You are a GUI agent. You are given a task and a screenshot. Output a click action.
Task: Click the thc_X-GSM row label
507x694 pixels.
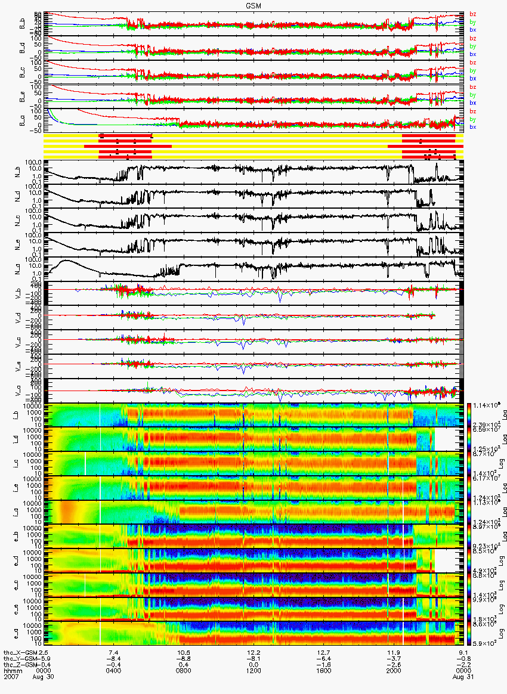point(20,653)
